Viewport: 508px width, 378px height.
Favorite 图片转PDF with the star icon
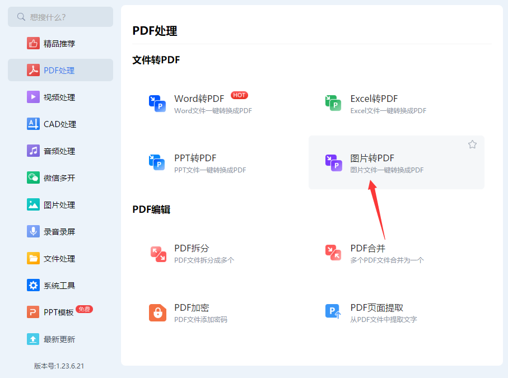point(472,144)
